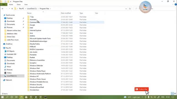Select the Windows Media Player folder
The width and height of the screenshot is (177, 99).
(x=38, y=71)
